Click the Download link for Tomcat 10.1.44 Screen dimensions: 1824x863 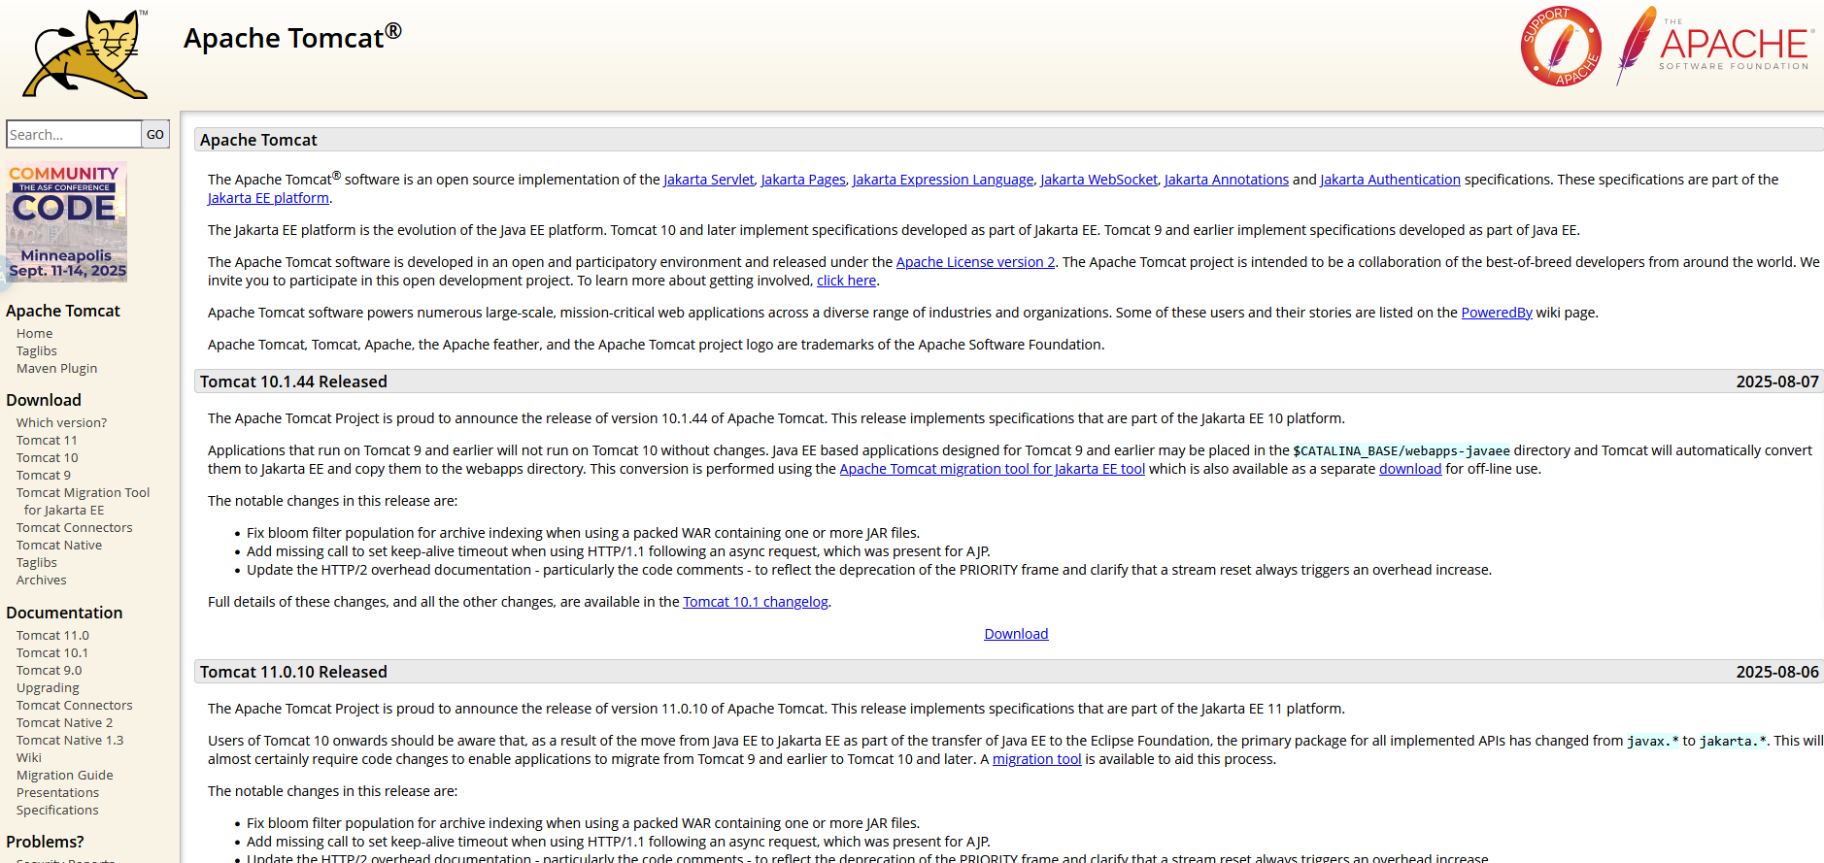pyautogui.click(x=1016, y=634)
